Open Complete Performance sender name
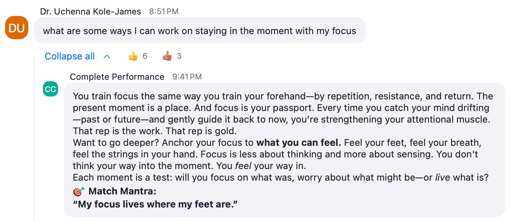The width and height of the screenshot is (511, 222). (117, 77)
